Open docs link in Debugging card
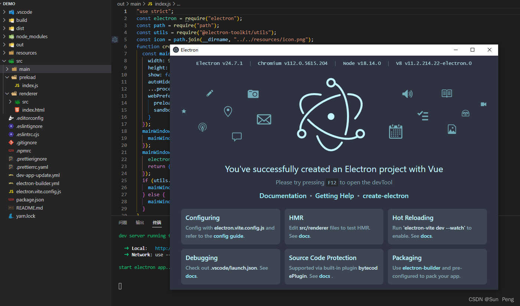 (191, 276)
